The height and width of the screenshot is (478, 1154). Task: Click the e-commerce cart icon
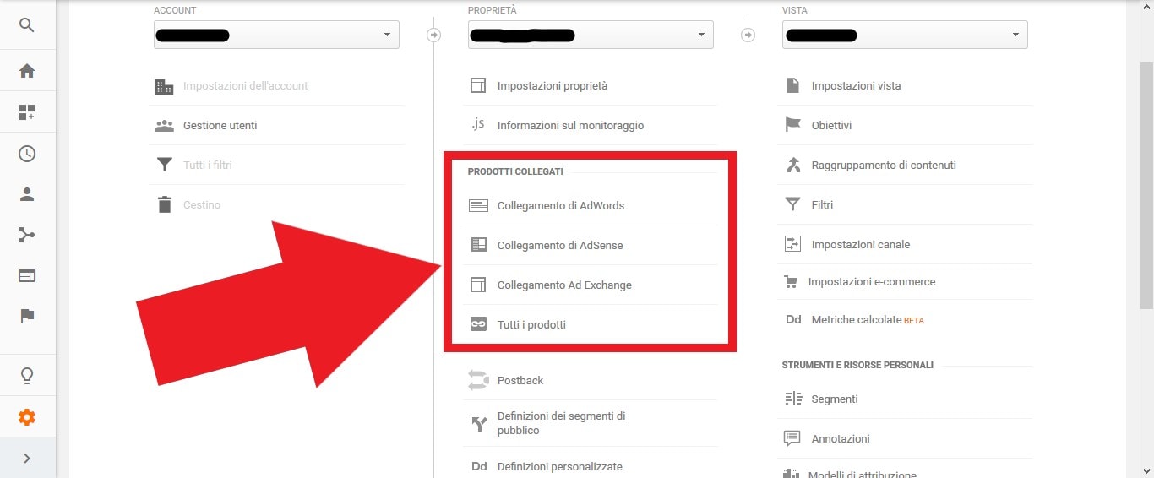(x=791, y=281)
